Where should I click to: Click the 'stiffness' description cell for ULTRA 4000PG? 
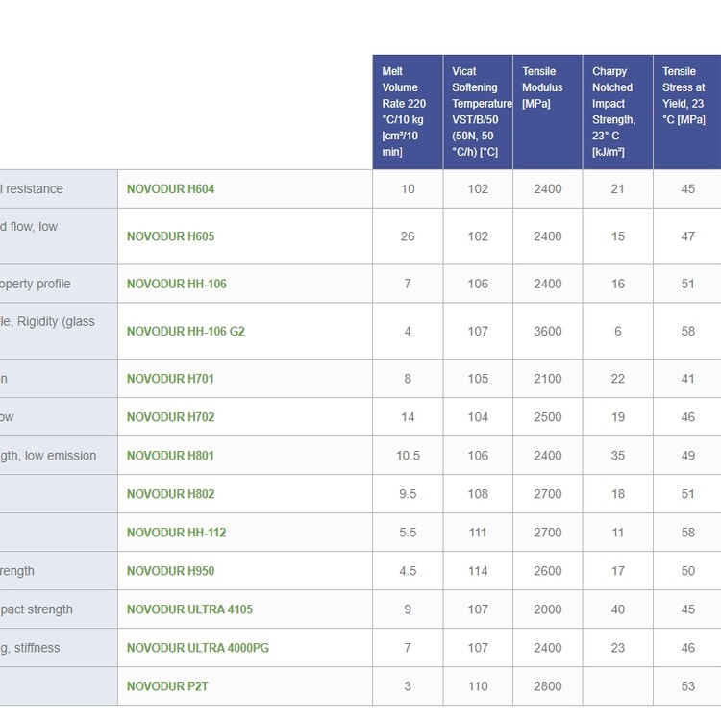[59, 648]
